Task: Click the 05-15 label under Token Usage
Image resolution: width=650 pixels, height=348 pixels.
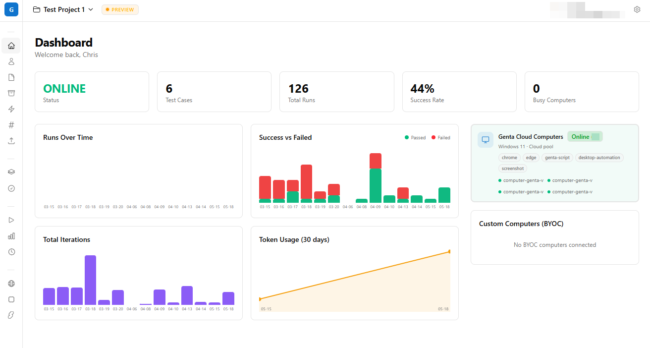Action: click(266, 309)
